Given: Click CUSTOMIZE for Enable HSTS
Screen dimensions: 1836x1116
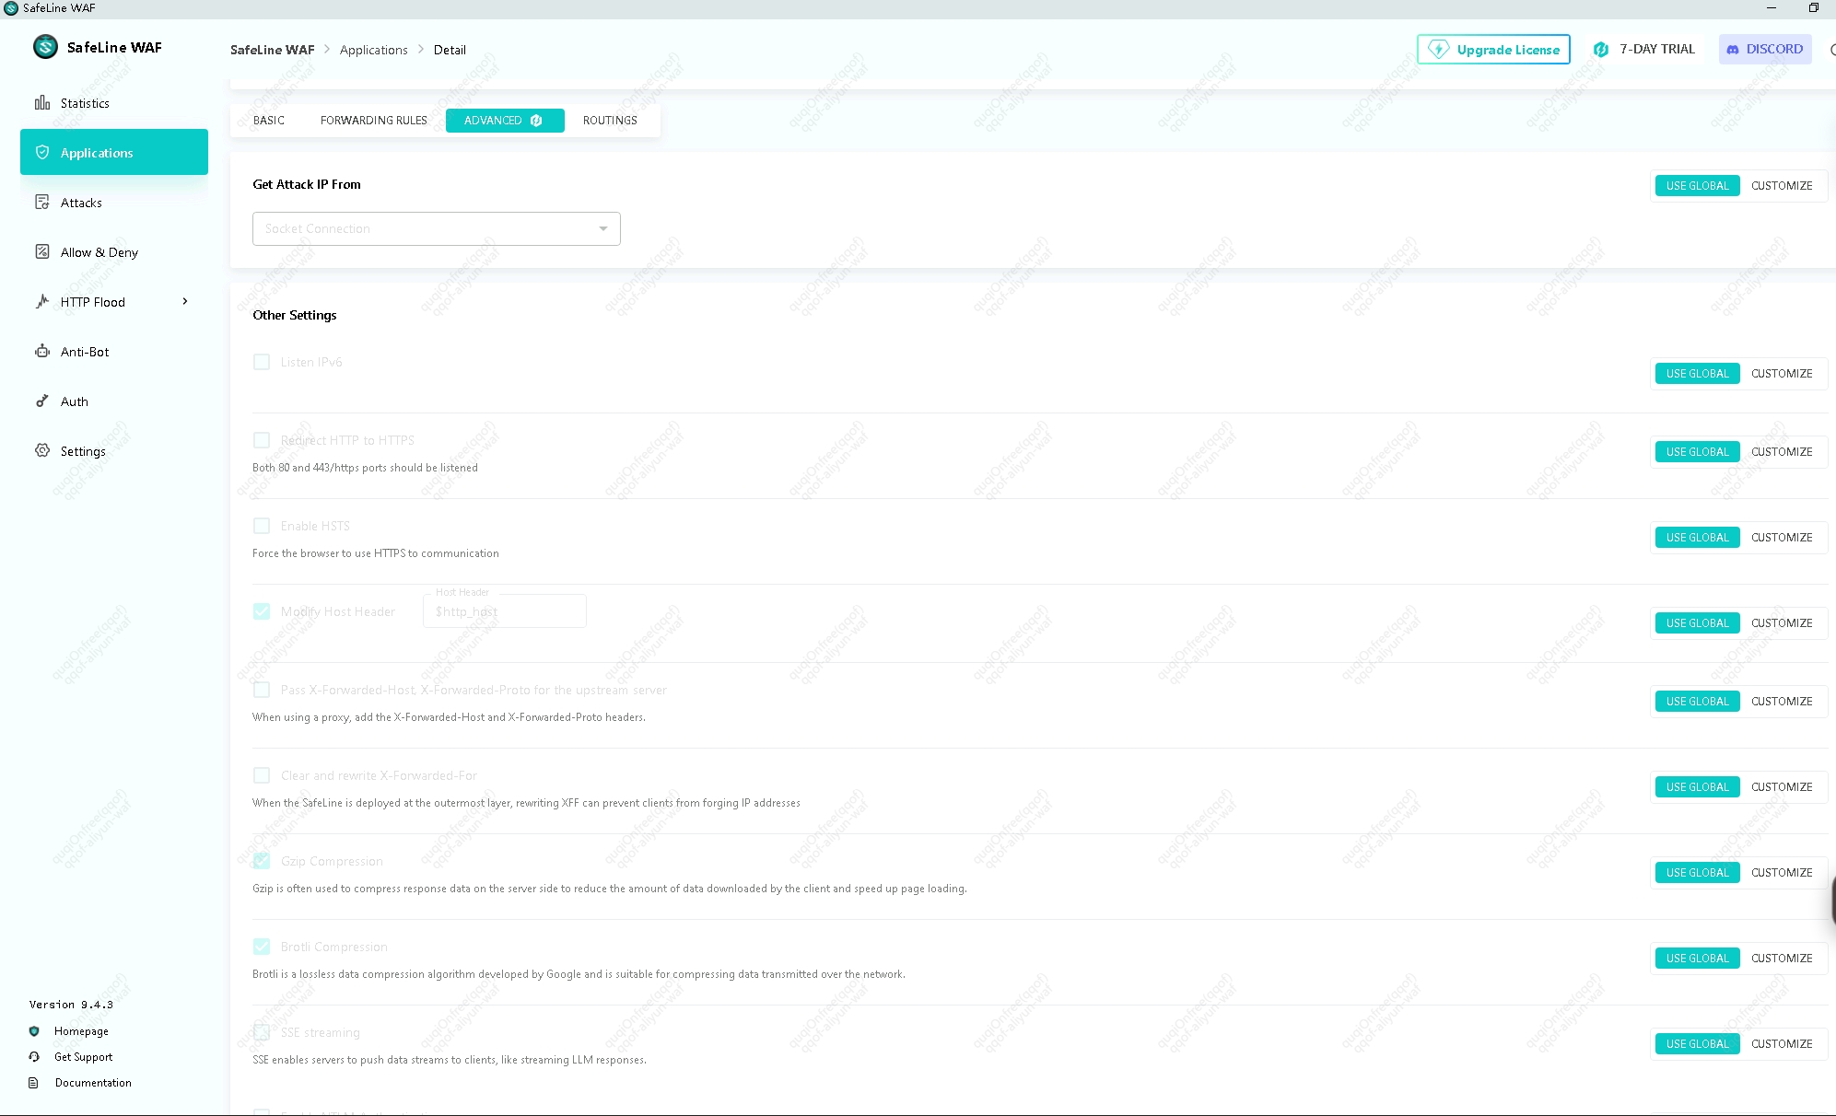Looking at the screenshot, I should tap(1782, 538).
